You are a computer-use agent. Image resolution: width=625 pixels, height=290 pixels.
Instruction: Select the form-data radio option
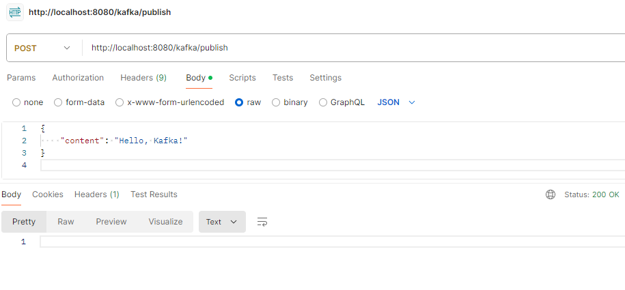(x=58, y=102)
